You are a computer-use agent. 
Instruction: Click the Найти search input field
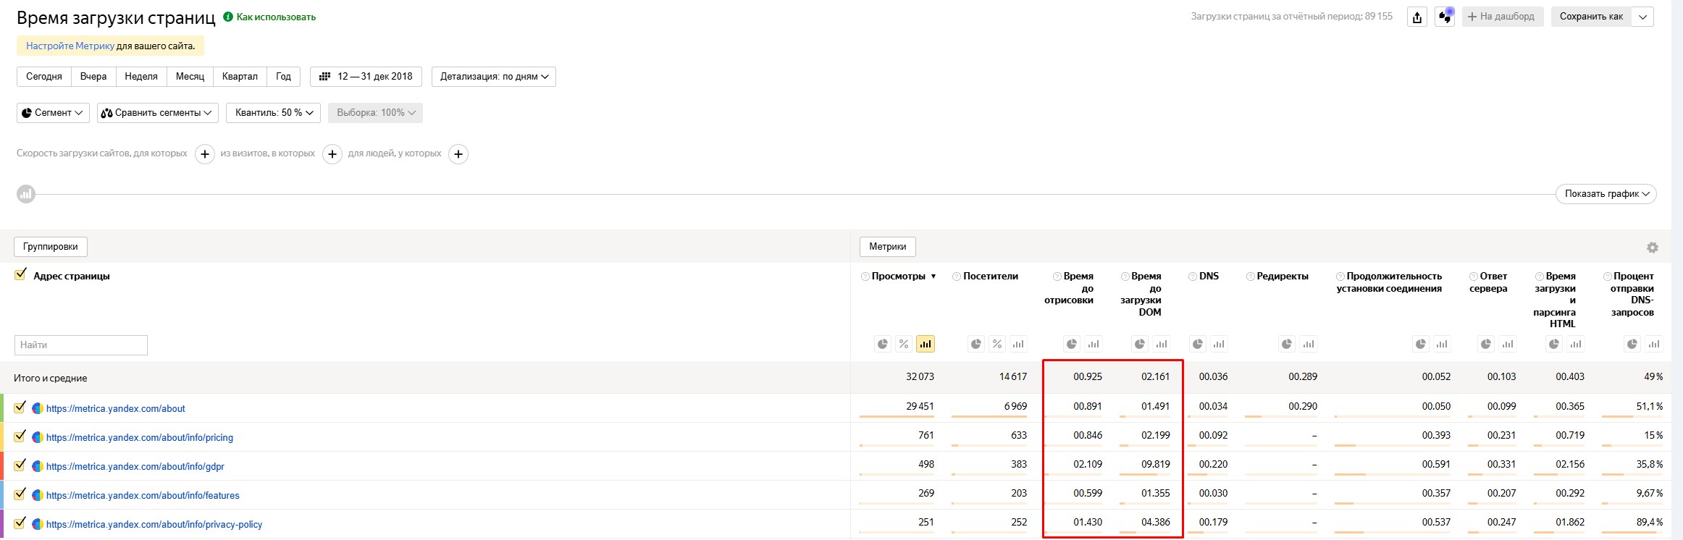pyautogui.click(x=81, y=345)
